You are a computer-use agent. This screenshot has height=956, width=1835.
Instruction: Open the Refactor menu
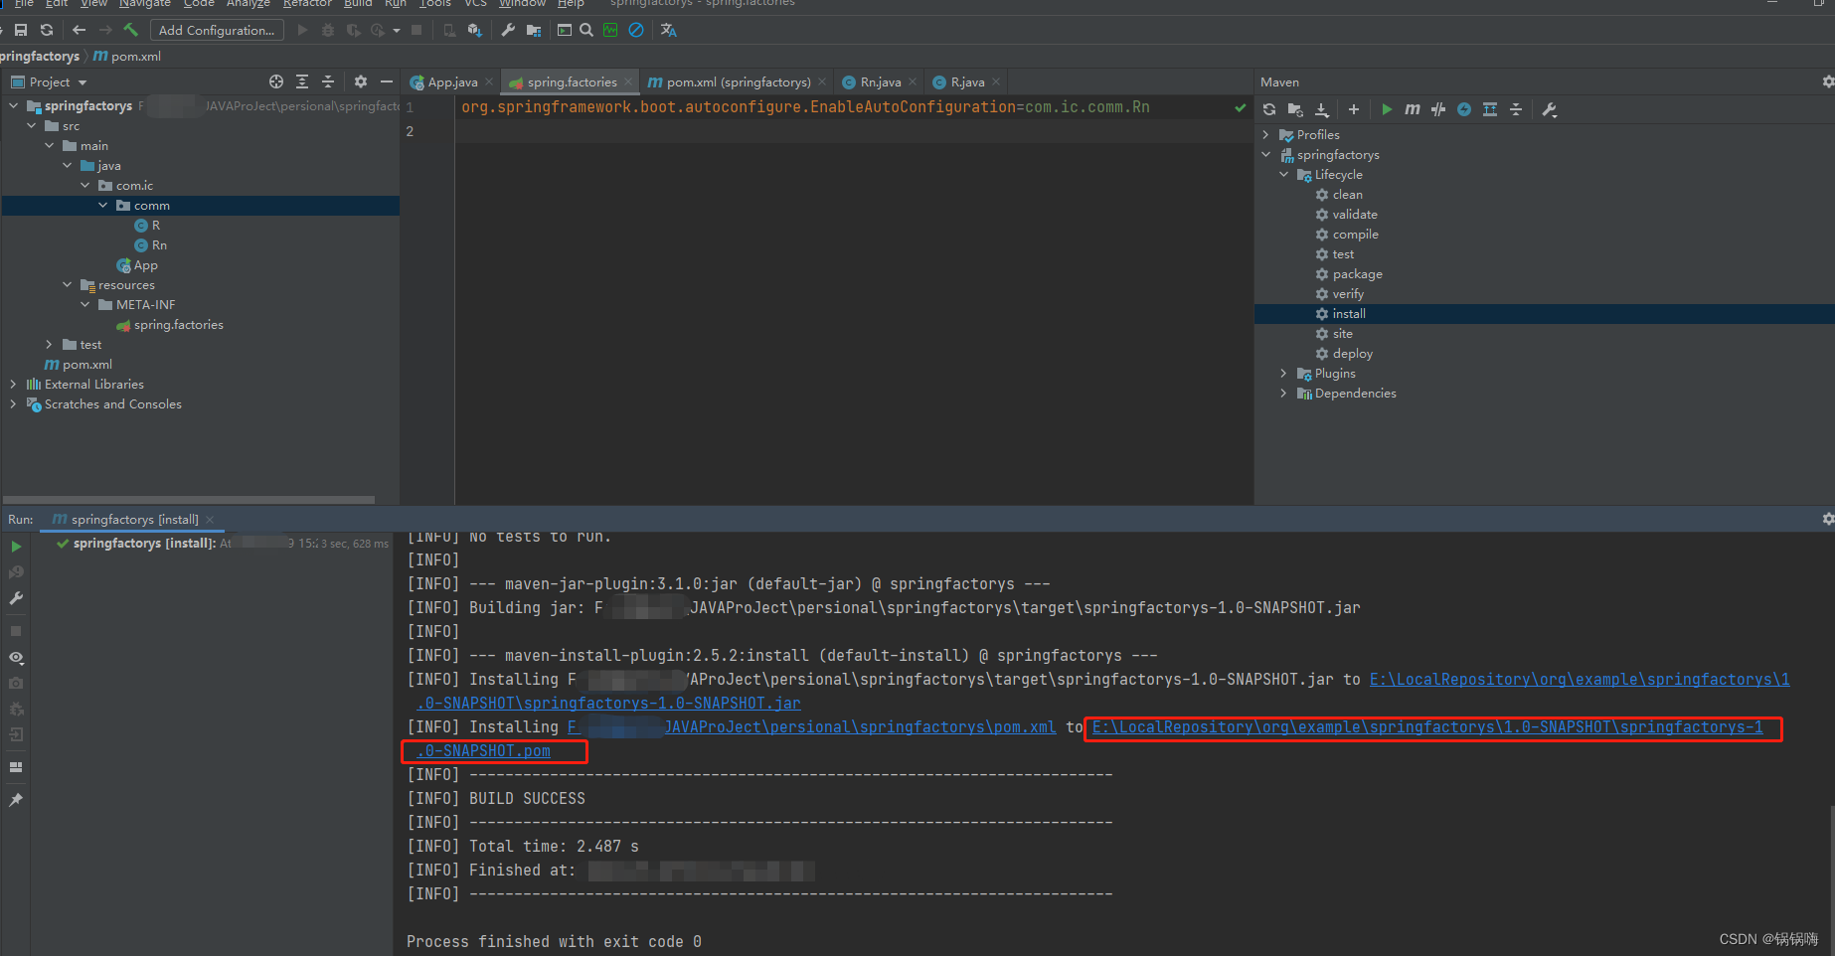(x=307, y=4)
